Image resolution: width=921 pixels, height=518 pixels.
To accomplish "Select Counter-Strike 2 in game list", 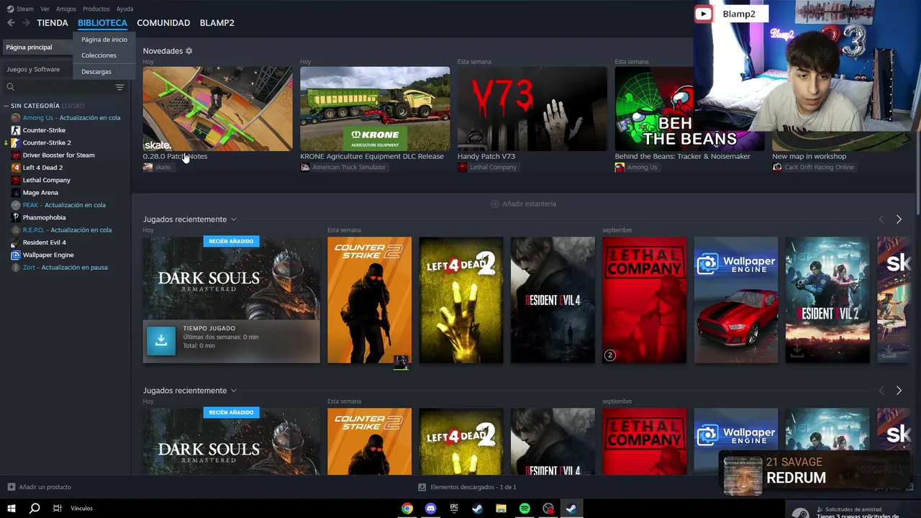I will tap(47, 142).
